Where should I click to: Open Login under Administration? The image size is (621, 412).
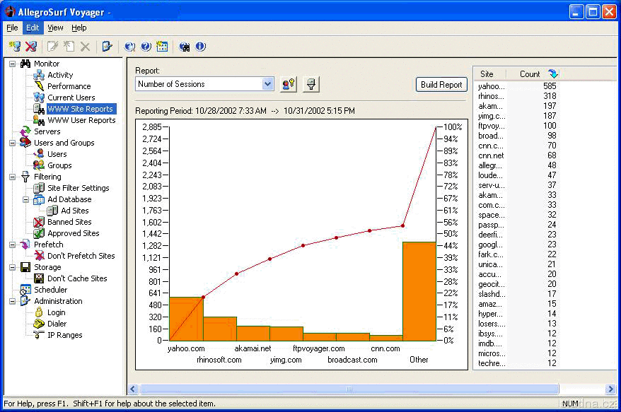[57, 312]
